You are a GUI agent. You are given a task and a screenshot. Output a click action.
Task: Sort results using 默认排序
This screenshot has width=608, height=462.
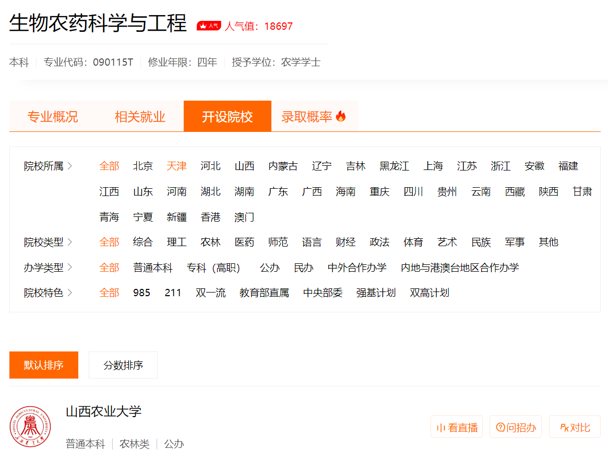[44, 364]
